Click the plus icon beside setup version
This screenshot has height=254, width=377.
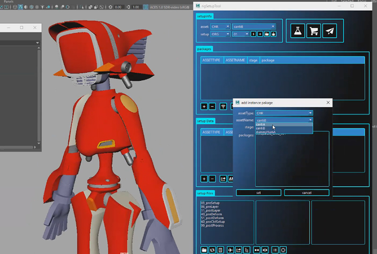click(x=260, y=34)
